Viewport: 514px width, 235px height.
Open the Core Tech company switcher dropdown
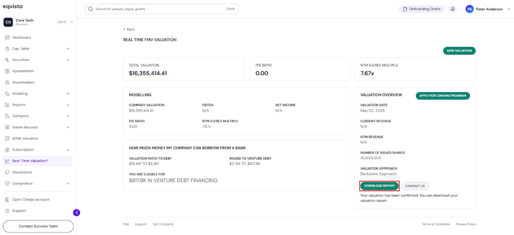pos(72,22)
